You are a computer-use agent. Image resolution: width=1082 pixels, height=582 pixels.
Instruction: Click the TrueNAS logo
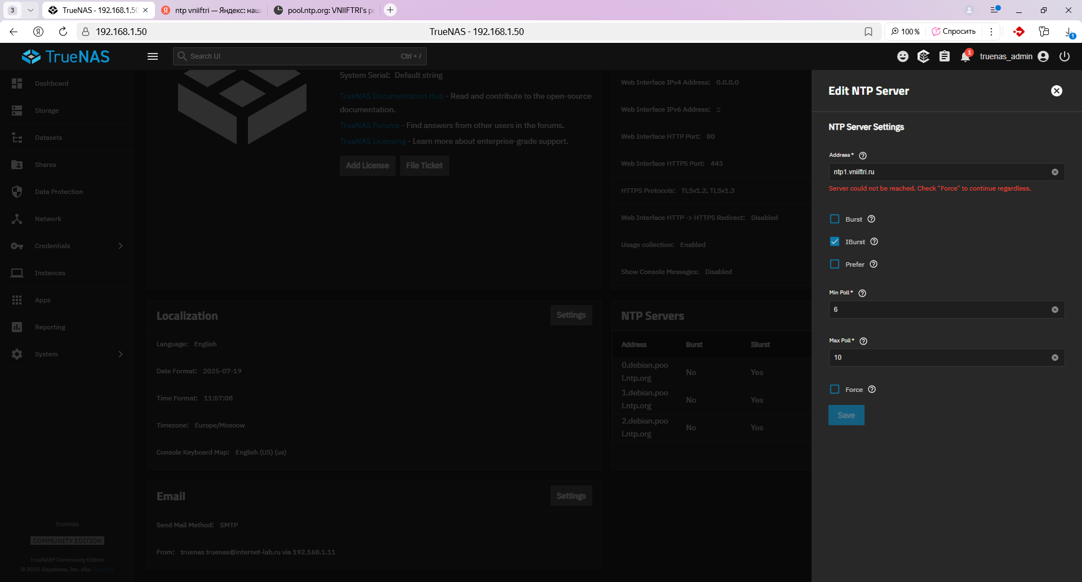pyautogui.click(x=66, y=56)
